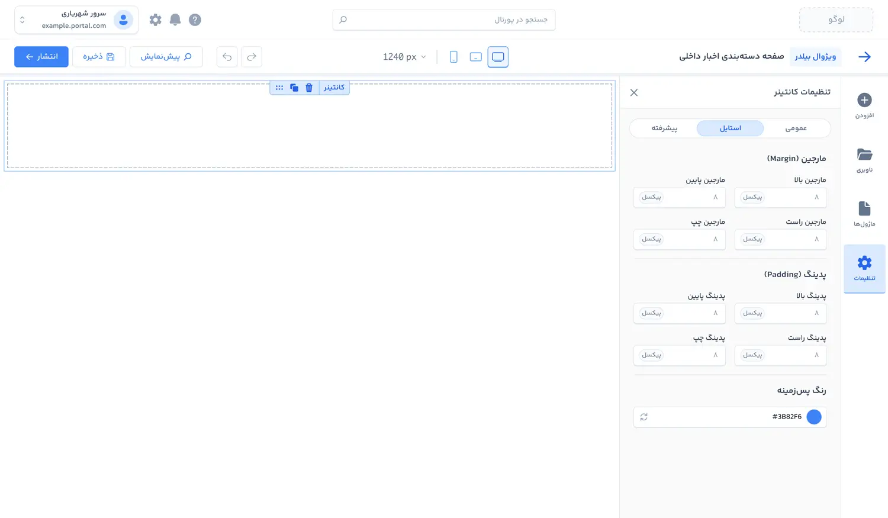
Task: Reset the background color
Action: (x=644, y=417)
